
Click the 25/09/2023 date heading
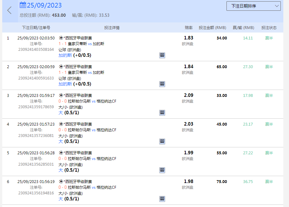[x=44, y=5]
